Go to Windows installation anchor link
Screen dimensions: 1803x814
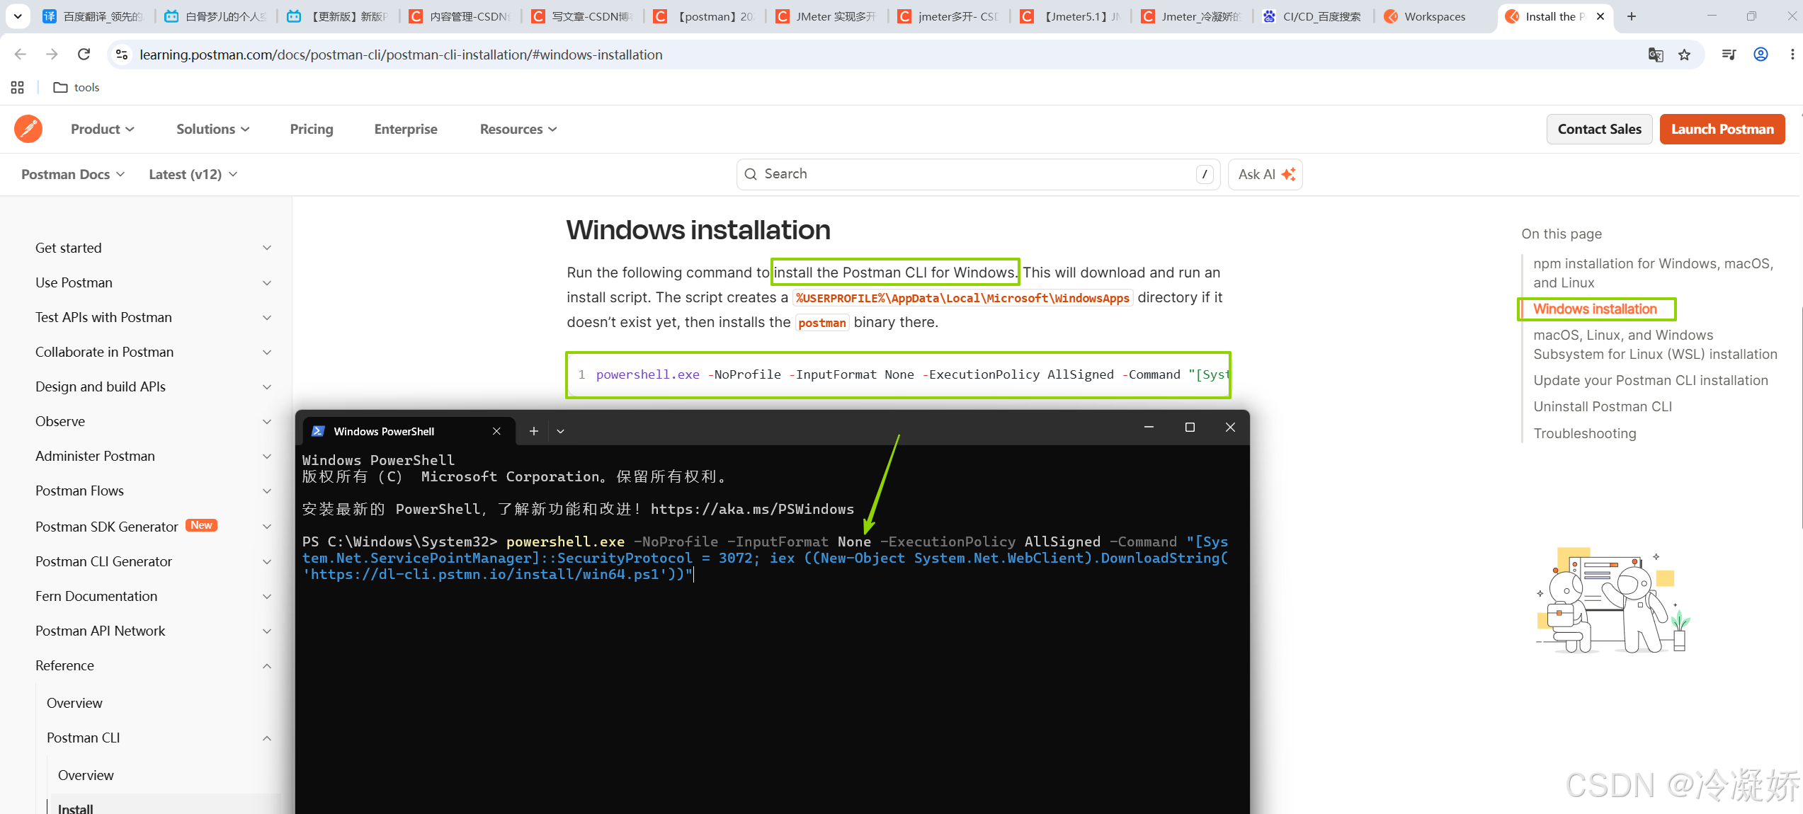[x=1595, y=309]
